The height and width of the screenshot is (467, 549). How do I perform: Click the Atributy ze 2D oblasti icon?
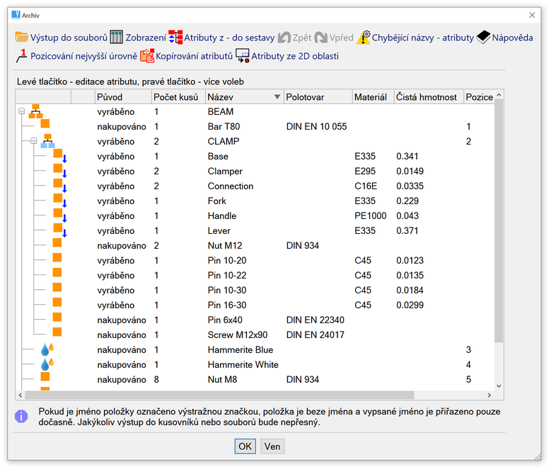coord(243,55)
